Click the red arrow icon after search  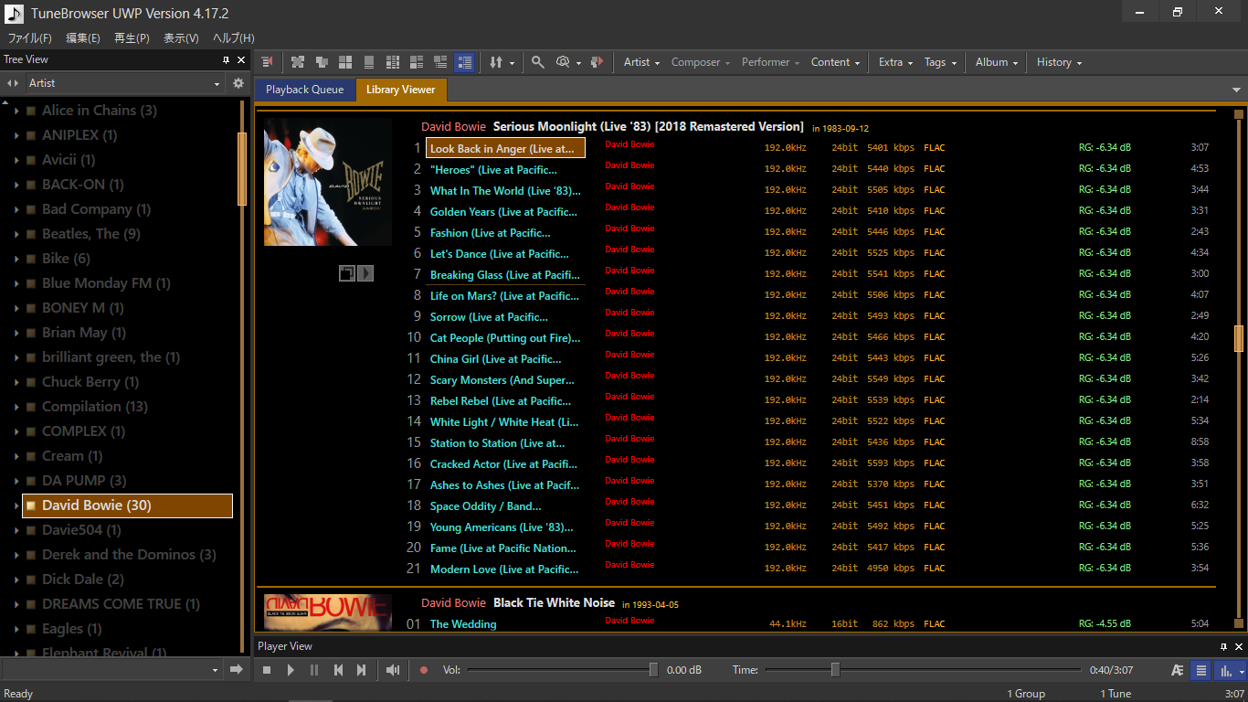click(x=597, y=62)
